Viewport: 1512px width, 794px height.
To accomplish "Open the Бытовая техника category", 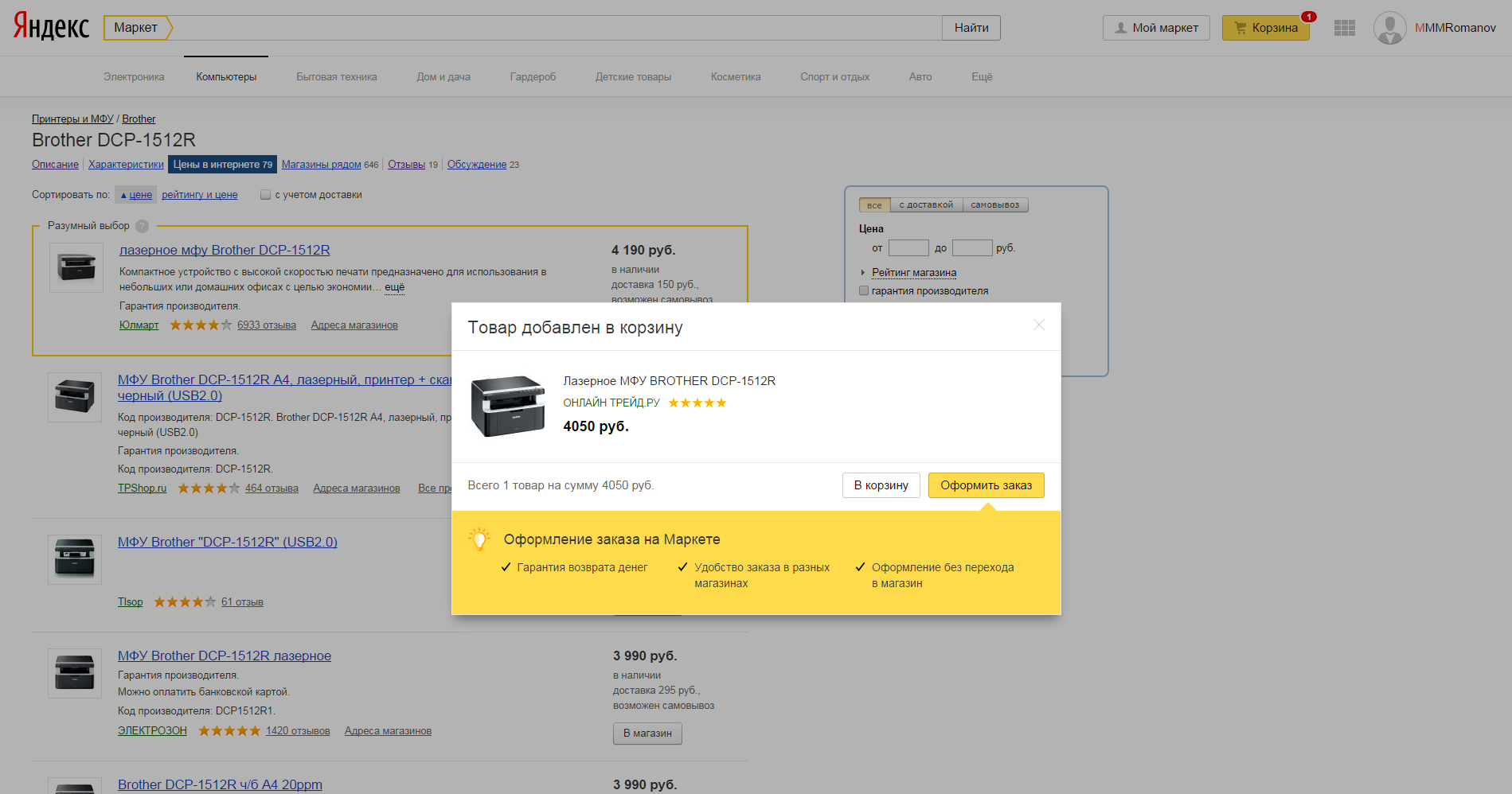I will click(x=337, y=77).
